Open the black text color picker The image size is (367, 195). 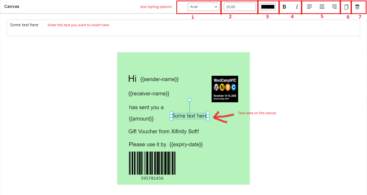click(x=268, y=7)
